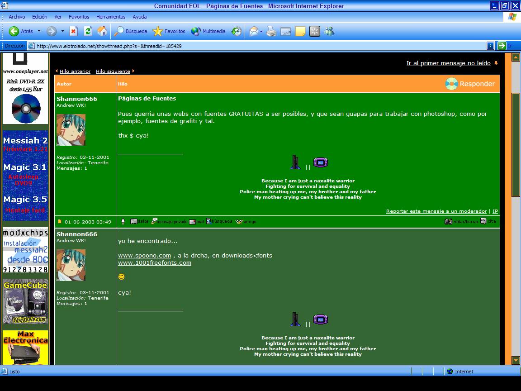The width and height of the screenshot is (521, 391).
Task: Print the page with the printer icon
Action: (x=271, y=31)
